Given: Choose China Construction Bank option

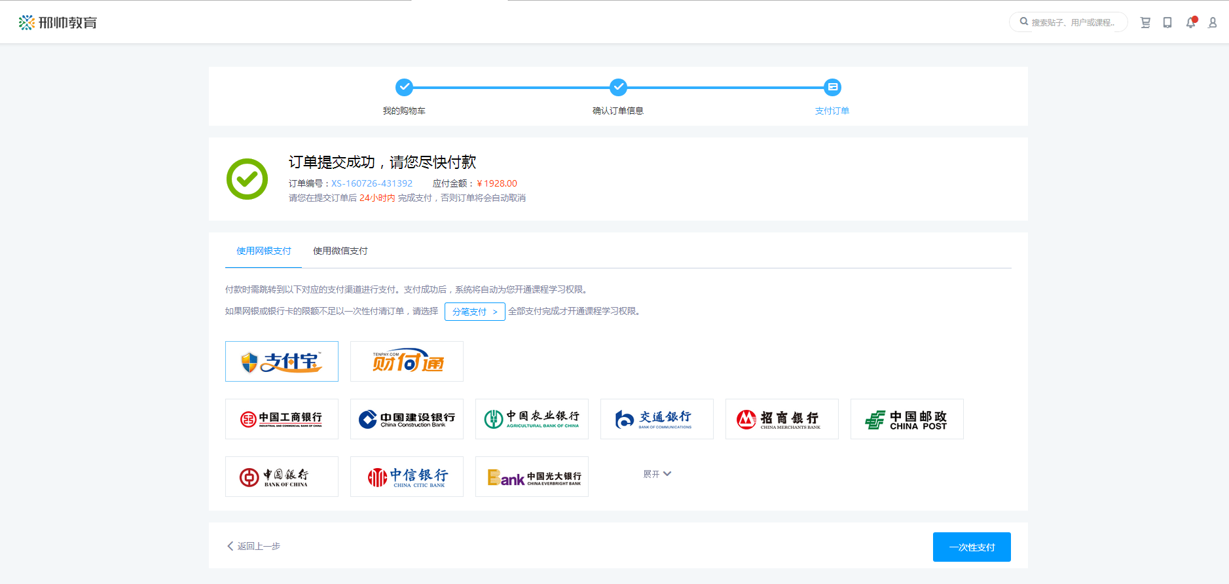Looking at the screenshot, I should [x=407, y=419].
